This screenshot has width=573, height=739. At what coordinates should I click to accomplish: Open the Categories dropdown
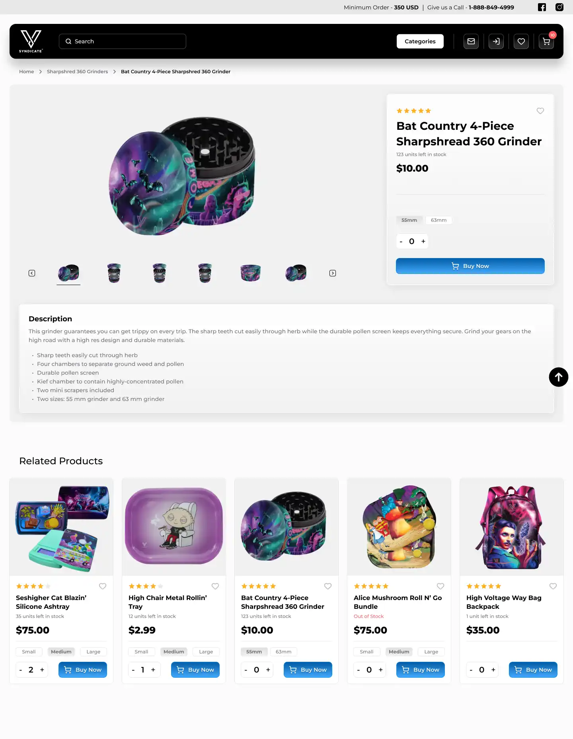point(420,41)
